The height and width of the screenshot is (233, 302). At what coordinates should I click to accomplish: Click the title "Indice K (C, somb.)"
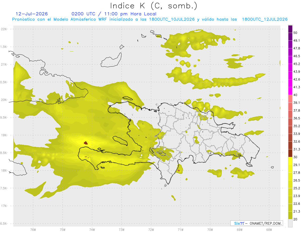[154, 6]
